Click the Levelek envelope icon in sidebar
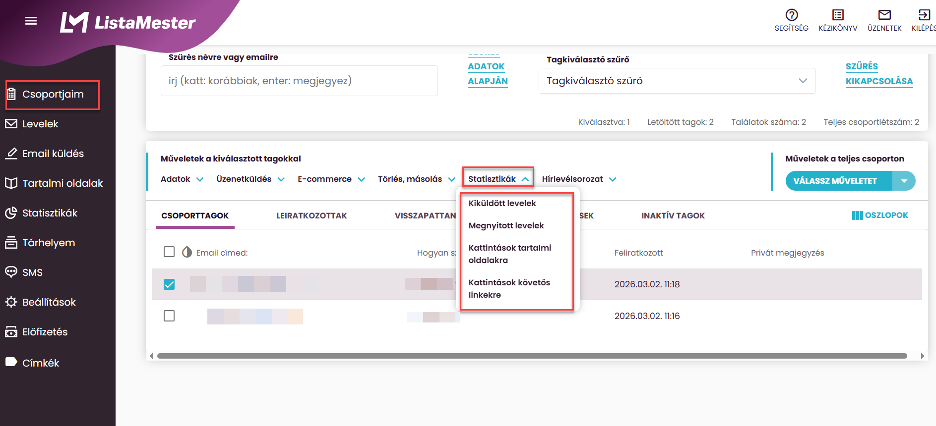The width and height of the screenshot is (936, 426). click(11, 124)
